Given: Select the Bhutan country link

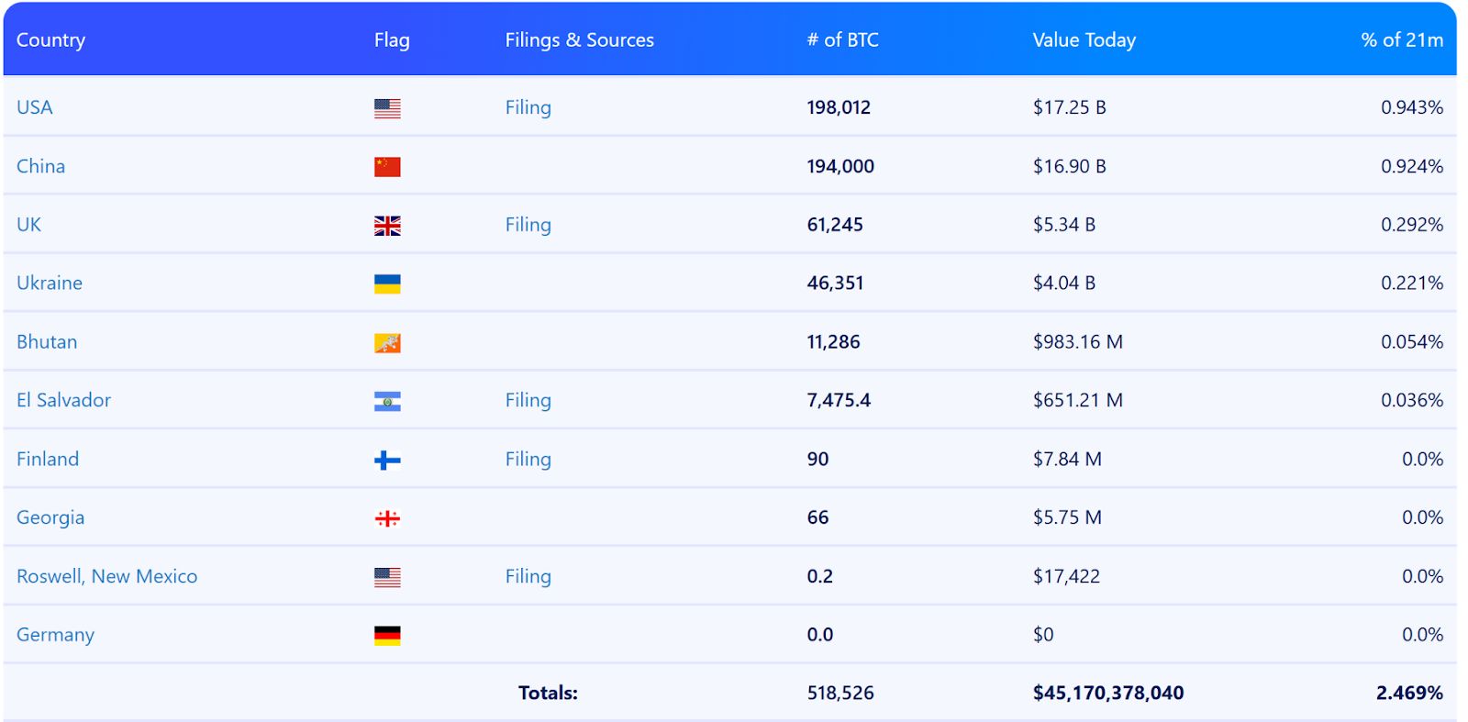Looking at the screenshot, I should coord(47,341).
